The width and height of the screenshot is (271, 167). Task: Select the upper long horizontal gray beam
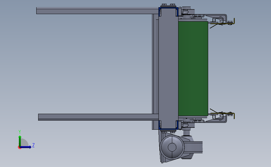click(x=98, y=11)
